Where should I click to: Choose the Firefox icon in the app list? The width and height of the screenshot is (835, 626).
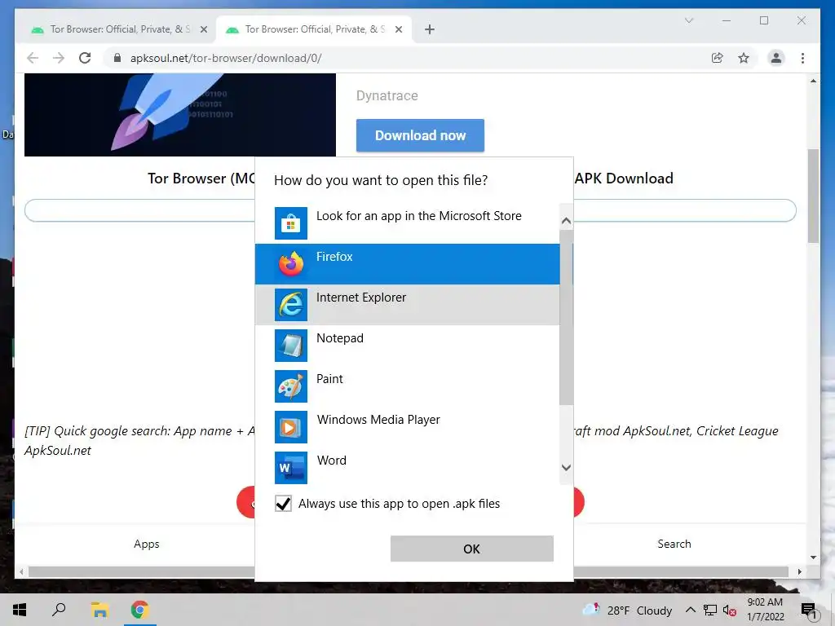point(291,264)
